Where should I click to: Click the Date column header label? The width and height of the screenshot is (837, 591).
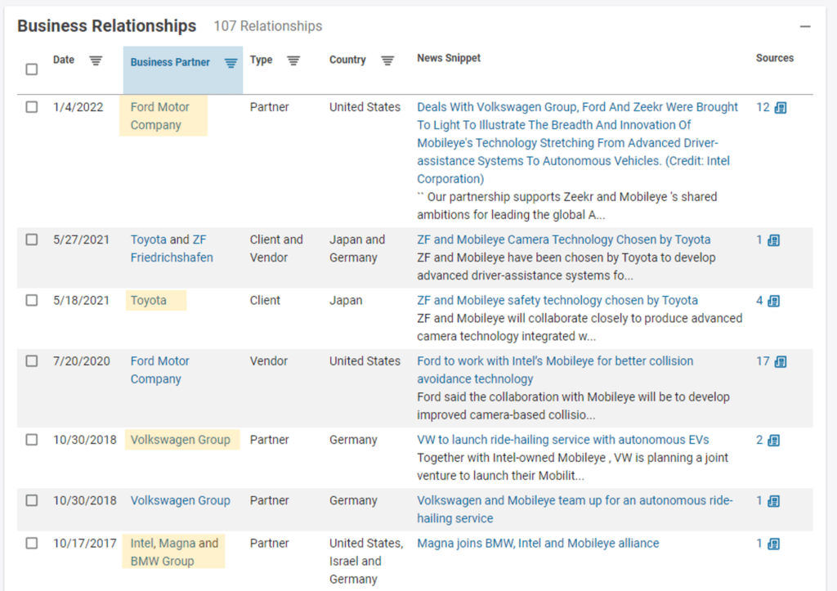pyautogui.click(x=64, y=60)
